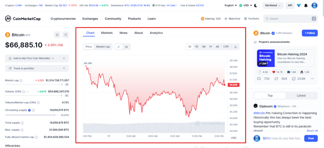The height and width of the screenshot is (148, 324).
Task: Click the Halving: 33D indicator
Action: point(211,19)
